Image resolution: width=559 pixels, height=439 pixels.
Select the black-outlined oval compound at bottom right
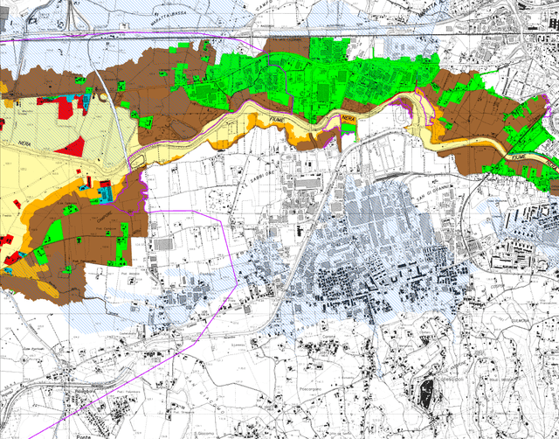click(427, 394)
